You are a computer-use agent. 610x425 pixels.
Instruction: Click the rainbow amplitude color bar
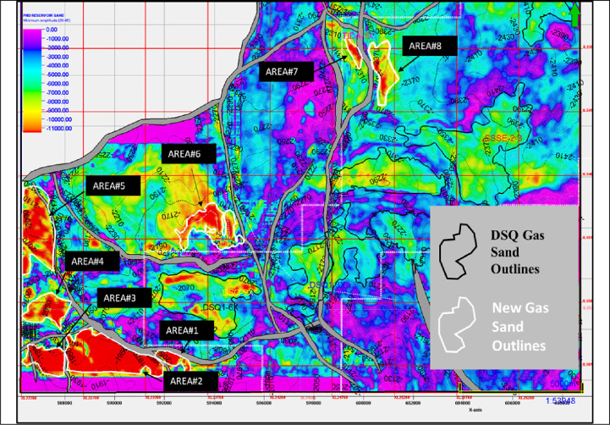(32, 80)
